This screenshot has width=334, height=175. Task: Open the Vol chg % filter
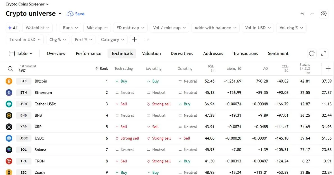(x=291, y=28)
